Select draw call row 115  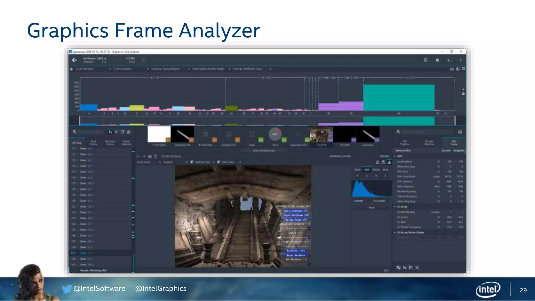101,172
